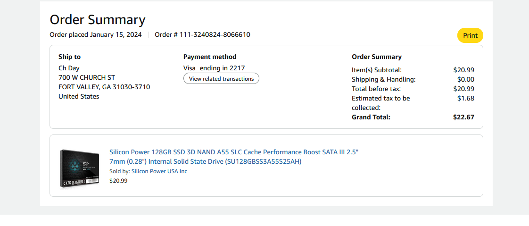
Task: Select the Visa ending in 2217 text
Action: point(214,68)
